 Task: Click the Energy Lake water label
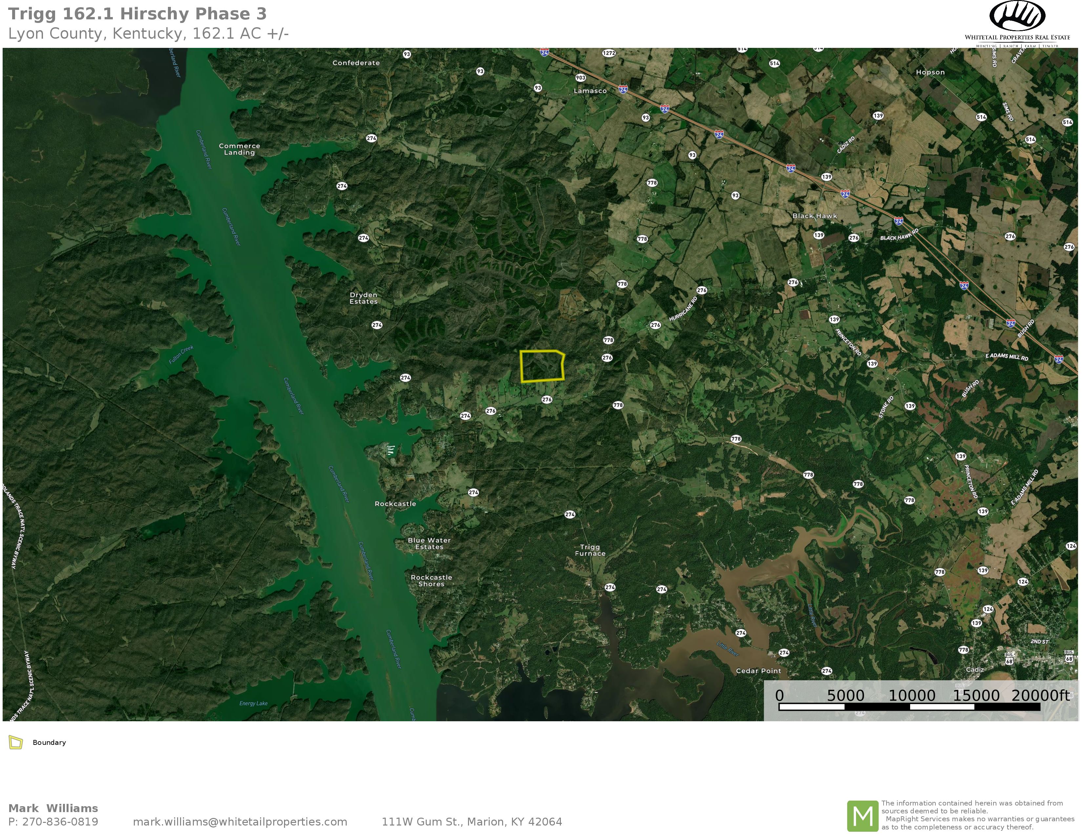(253, 703)
